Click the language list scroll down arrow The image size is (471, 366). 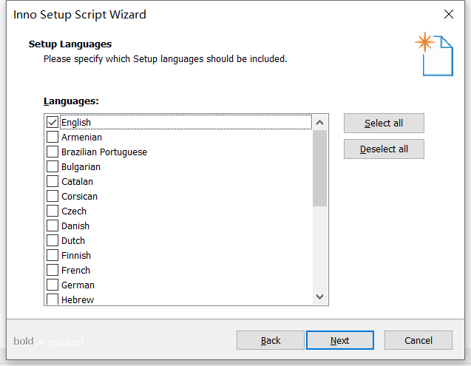click(320, 297)
